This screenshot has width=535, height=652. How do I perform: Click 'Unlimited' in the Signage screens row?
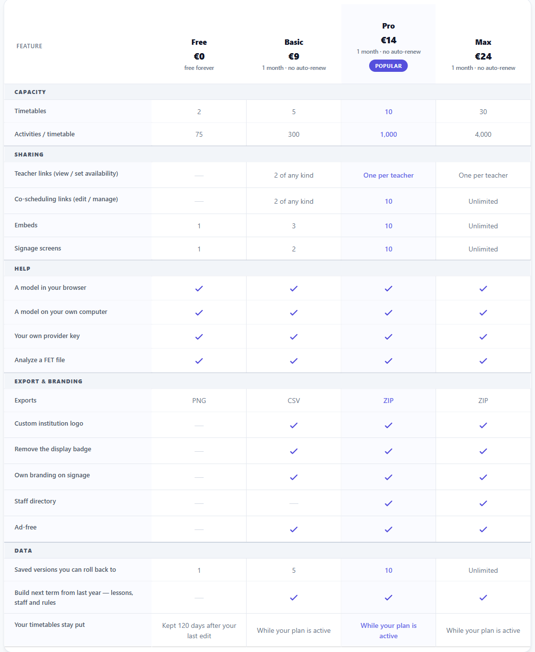[x=483, y=249]
